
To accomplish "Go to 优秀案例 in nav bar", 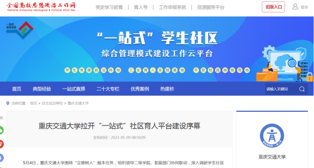I will 140,89.
